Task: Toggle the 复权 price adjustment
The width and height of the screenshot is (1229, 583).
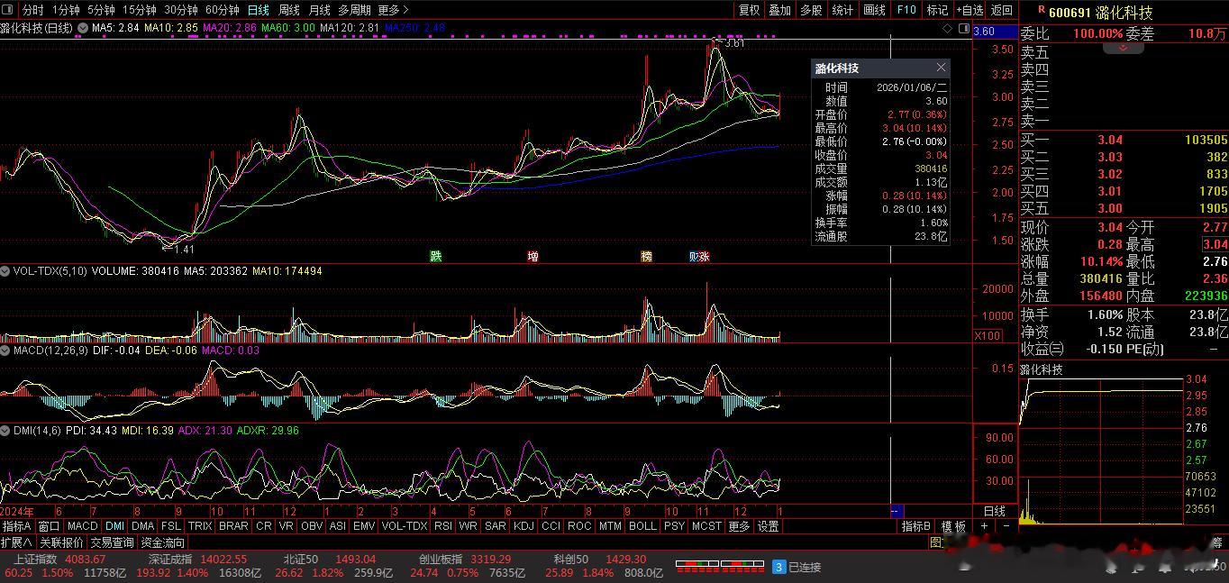Action: click(749, 10)
